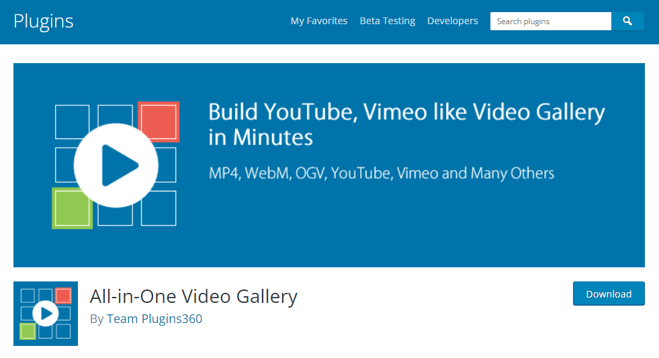This screenshot has height=358, width=659.
Task: Click the large play button in banner
Action: pyautogui.click(x=116, y=165)
